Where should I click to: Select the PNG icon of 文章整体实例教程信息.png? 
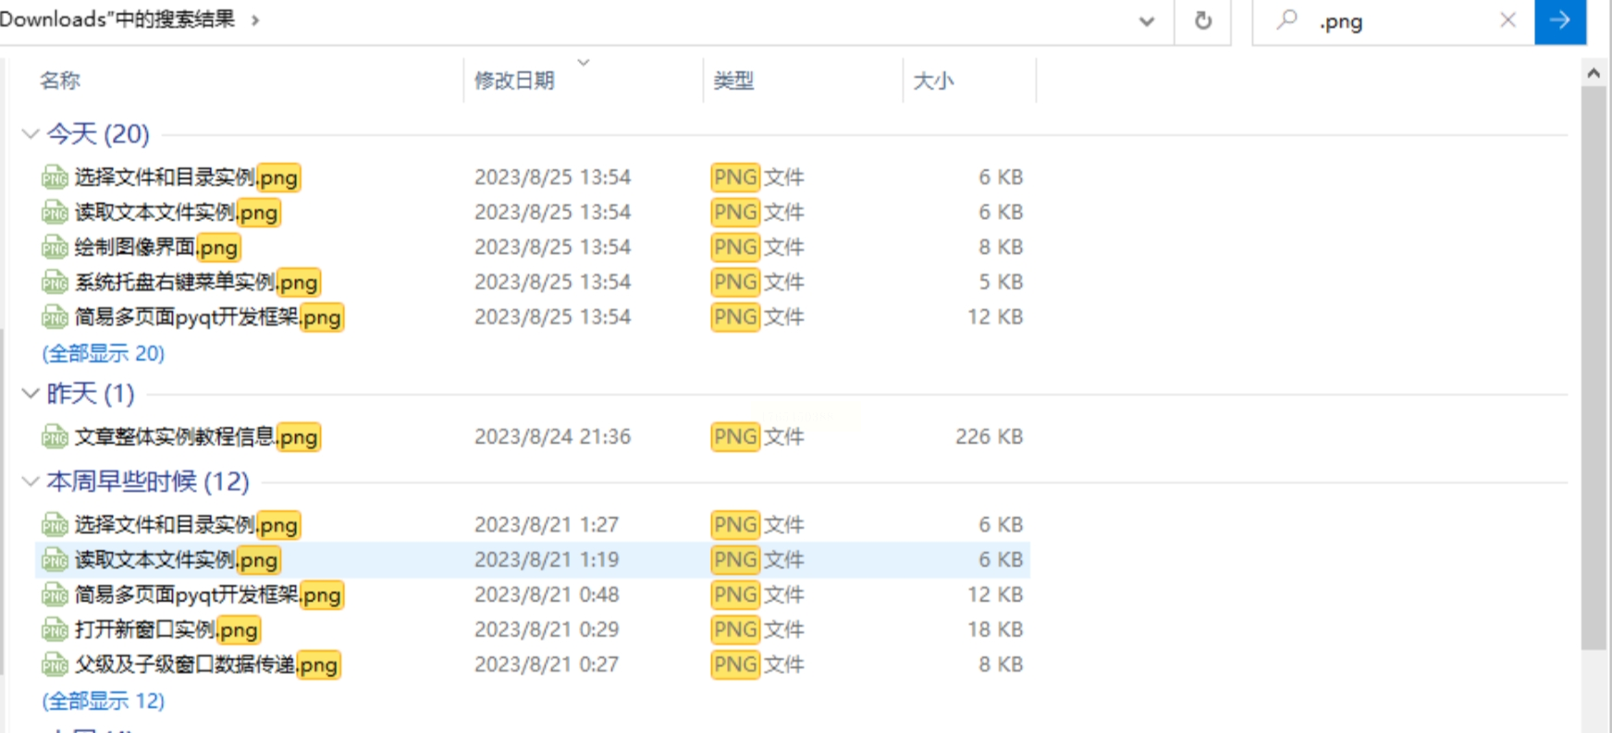click(55, 436)
